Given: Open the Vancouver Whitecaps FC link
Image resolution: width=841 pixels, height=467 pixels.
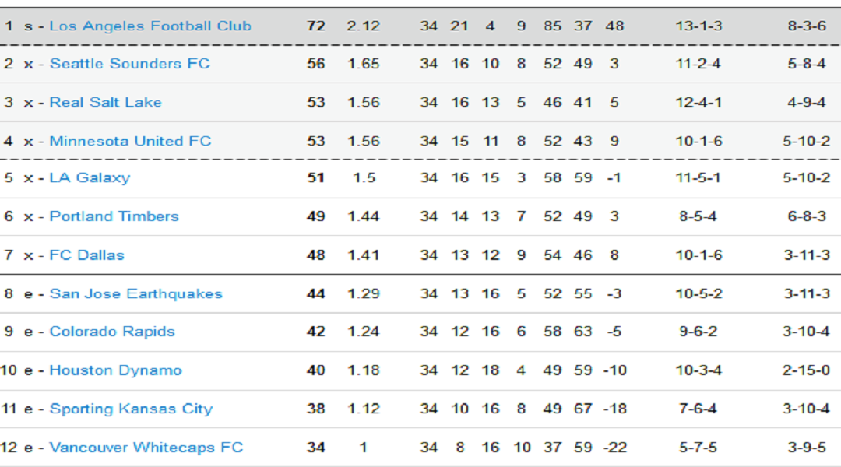Looking at the screenshot, I should (x=146, y=448).
